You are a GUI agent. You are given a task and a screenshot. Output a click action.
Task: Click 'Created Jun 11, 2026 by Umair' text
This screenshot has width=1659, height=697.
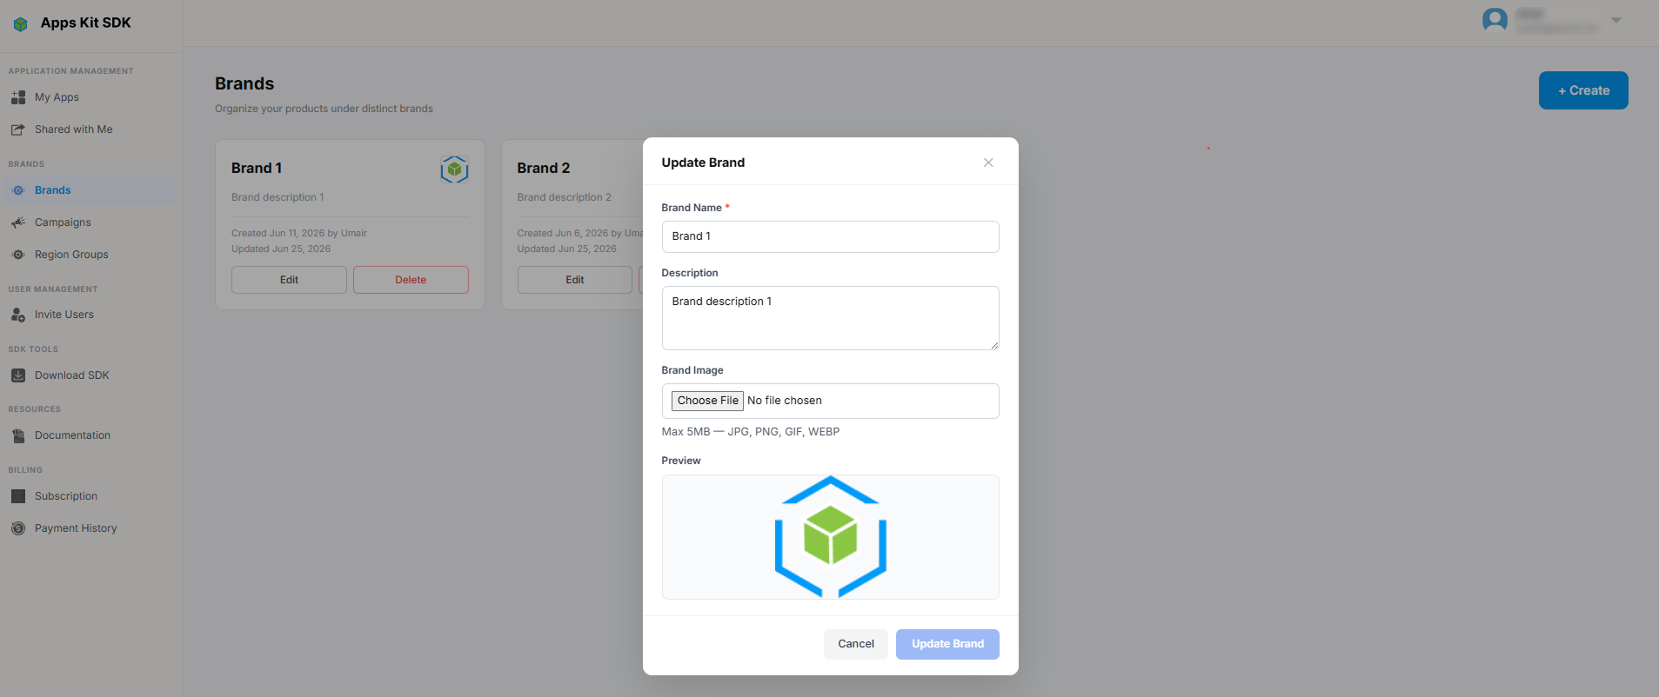click(x=299, y=233)
